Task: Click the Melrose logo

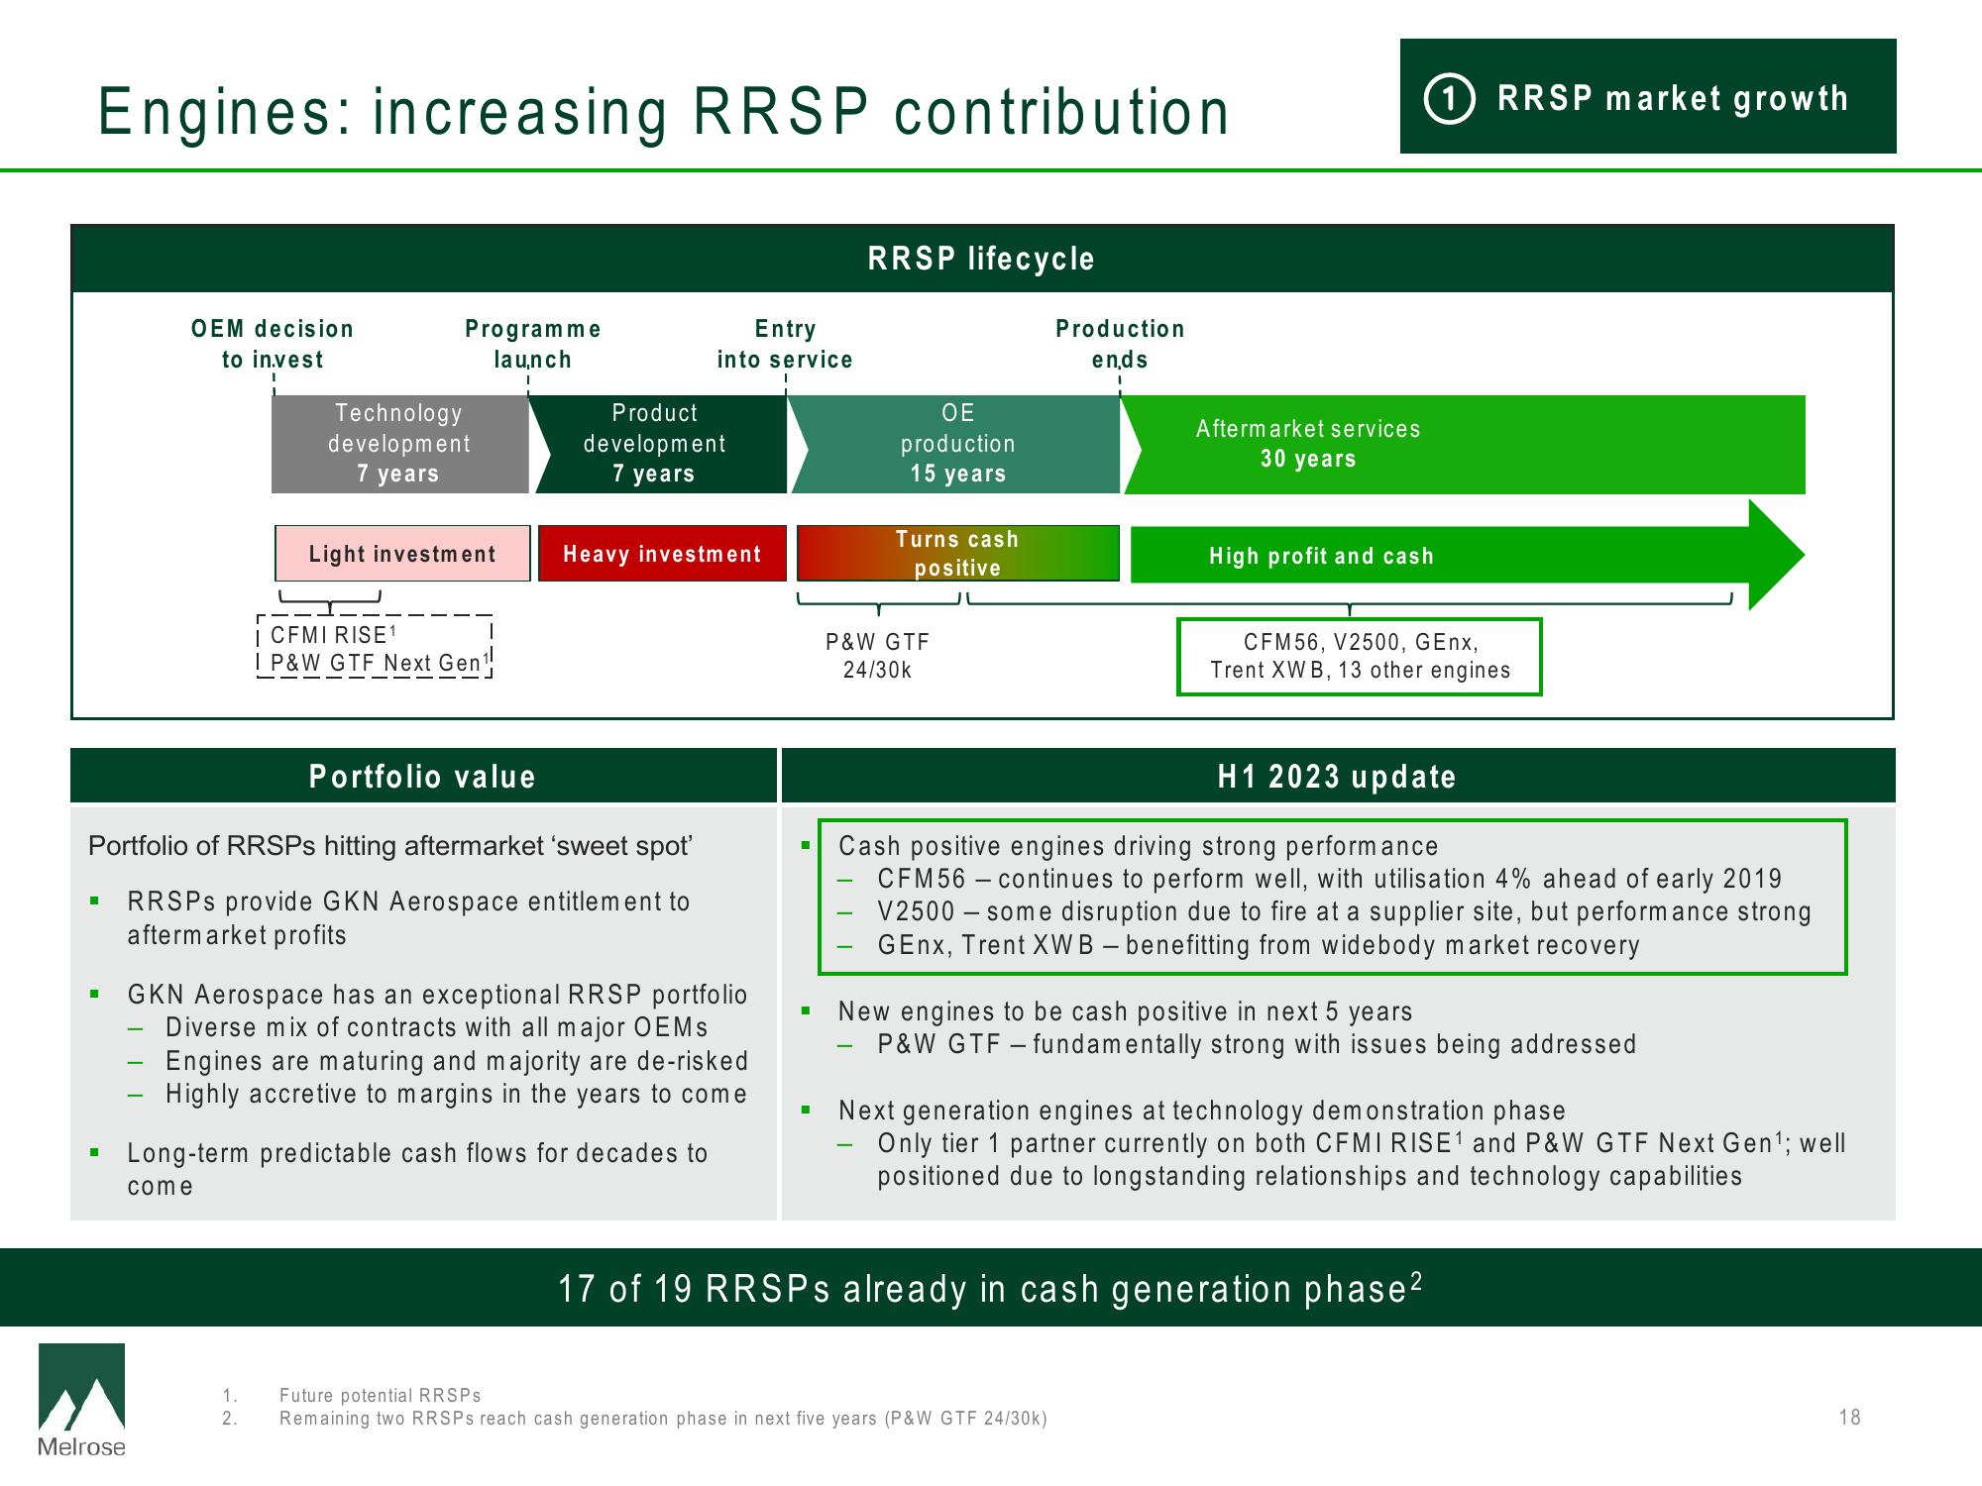Action: tap(81, 1400)
